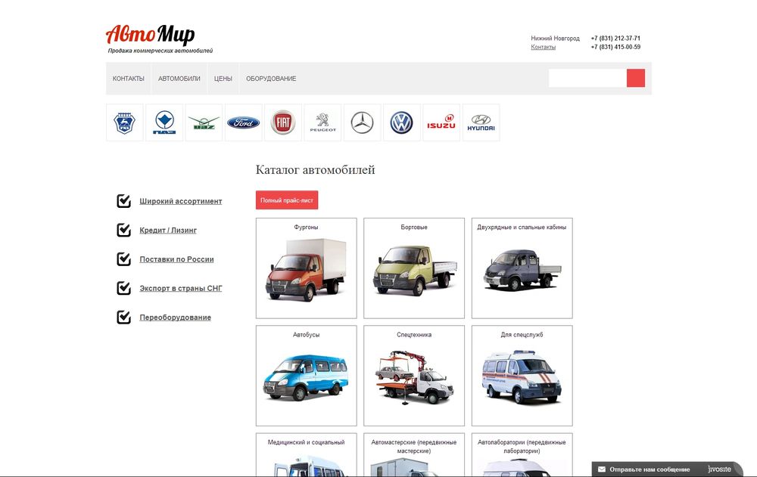
Task: Choose the Peugeot brand logo
Action: click(322, 122)
